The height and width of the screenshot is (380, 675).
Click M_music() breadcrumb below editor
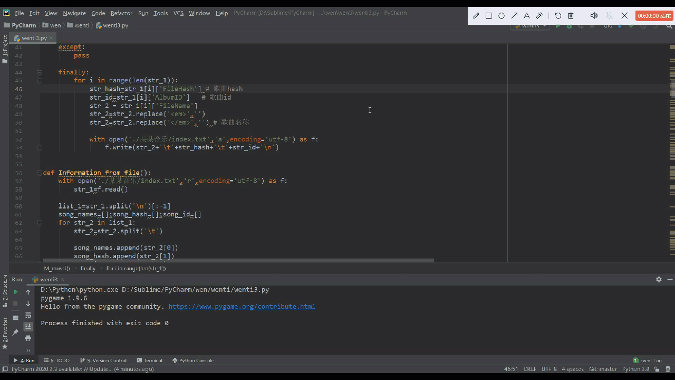[57, 268]
